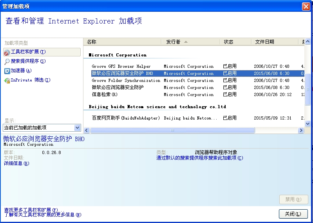Select Groove Folder Synchronization add-on
The height and width of the screenshot is (223, 313).
coord(126,81)
